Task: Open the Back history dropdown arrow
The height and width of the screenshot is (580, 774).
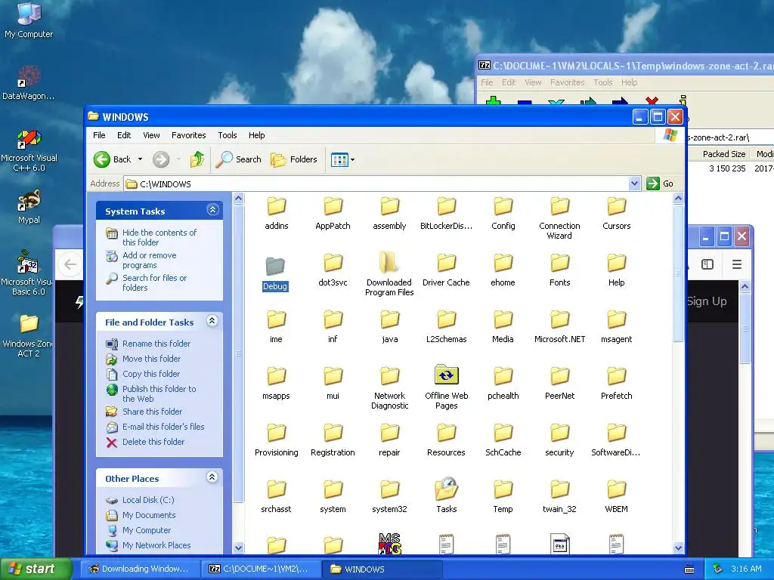Action: (140, 159)
